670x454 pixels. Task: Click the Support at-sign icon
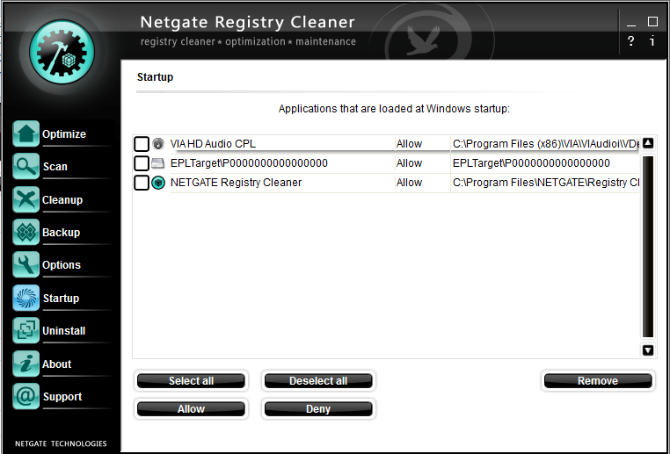click(x=25, y=396)
